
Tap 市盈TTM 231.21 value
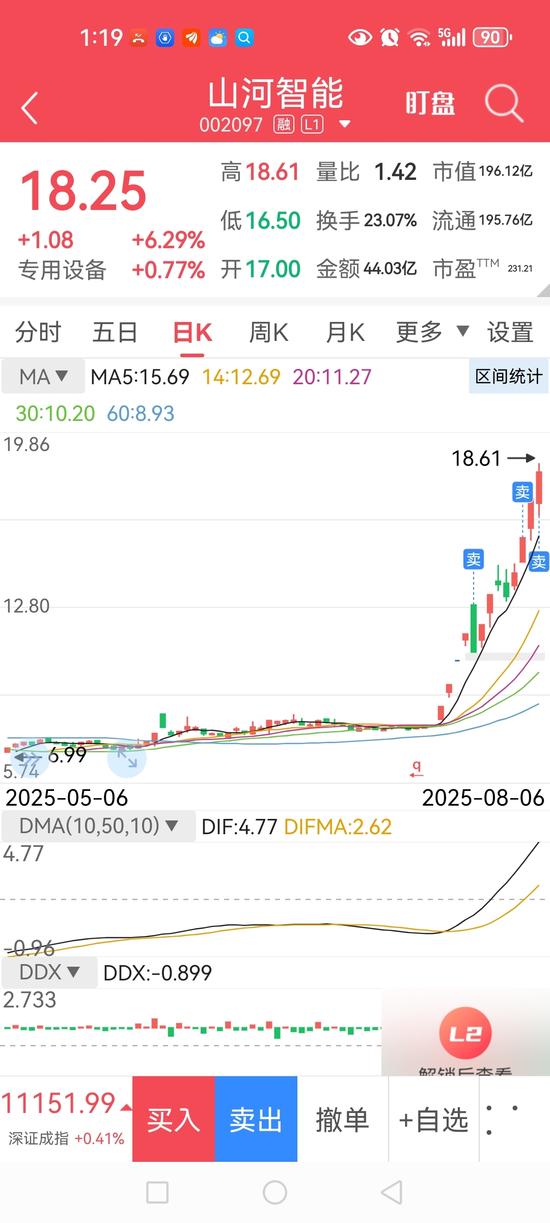pyautogui.click(x=482, y=269)
